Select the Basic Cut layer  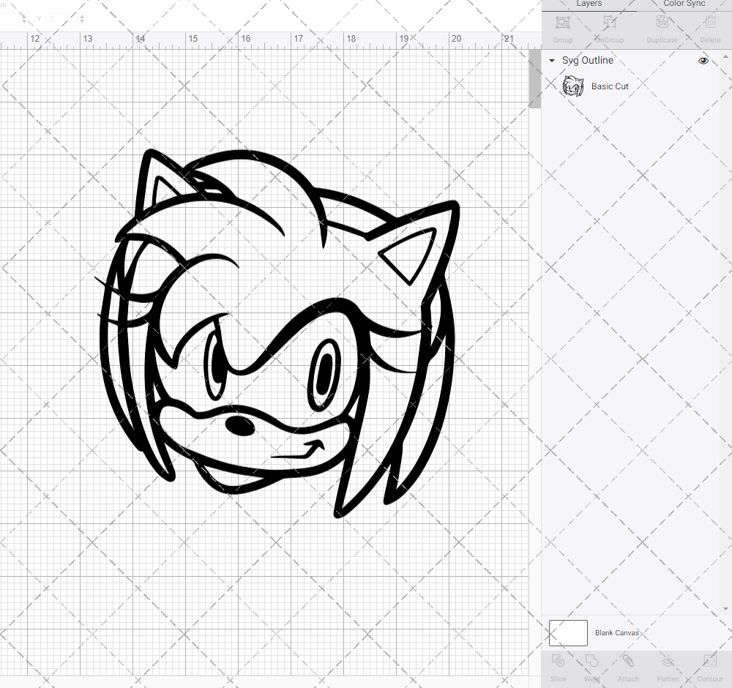tap(610, 86)
